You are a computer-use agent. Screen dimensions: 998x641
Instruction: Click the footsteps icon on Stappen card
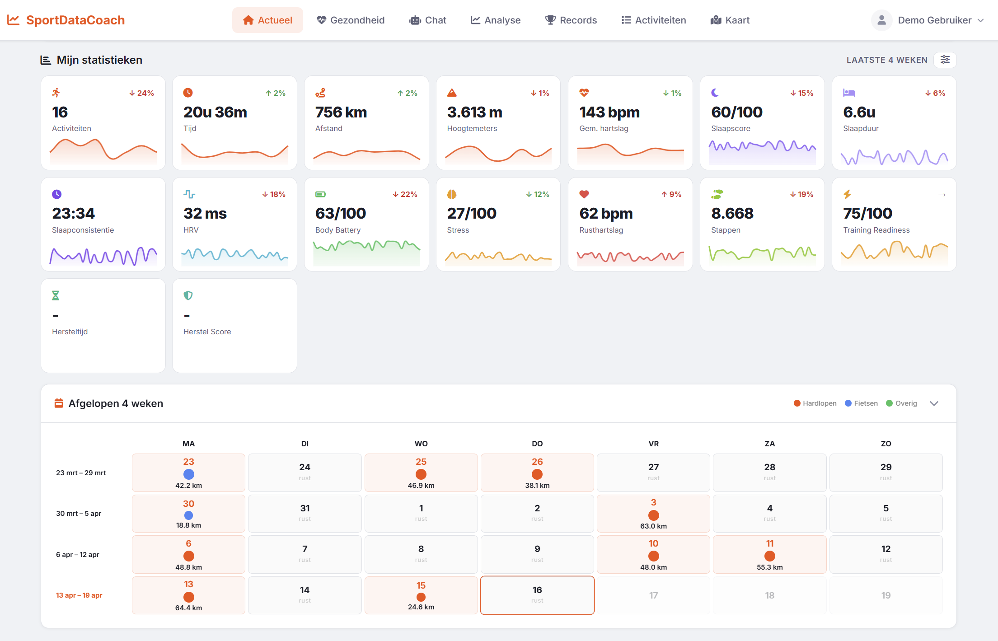pyautogui.click(x=717, y=194)
